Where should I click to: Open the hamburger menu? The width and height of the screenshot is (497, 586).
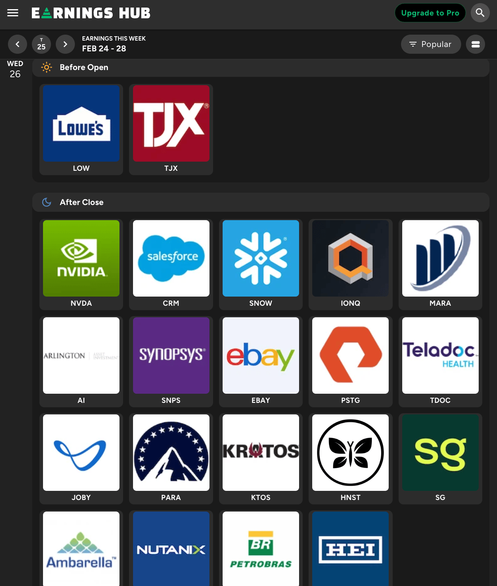(13, 13)
